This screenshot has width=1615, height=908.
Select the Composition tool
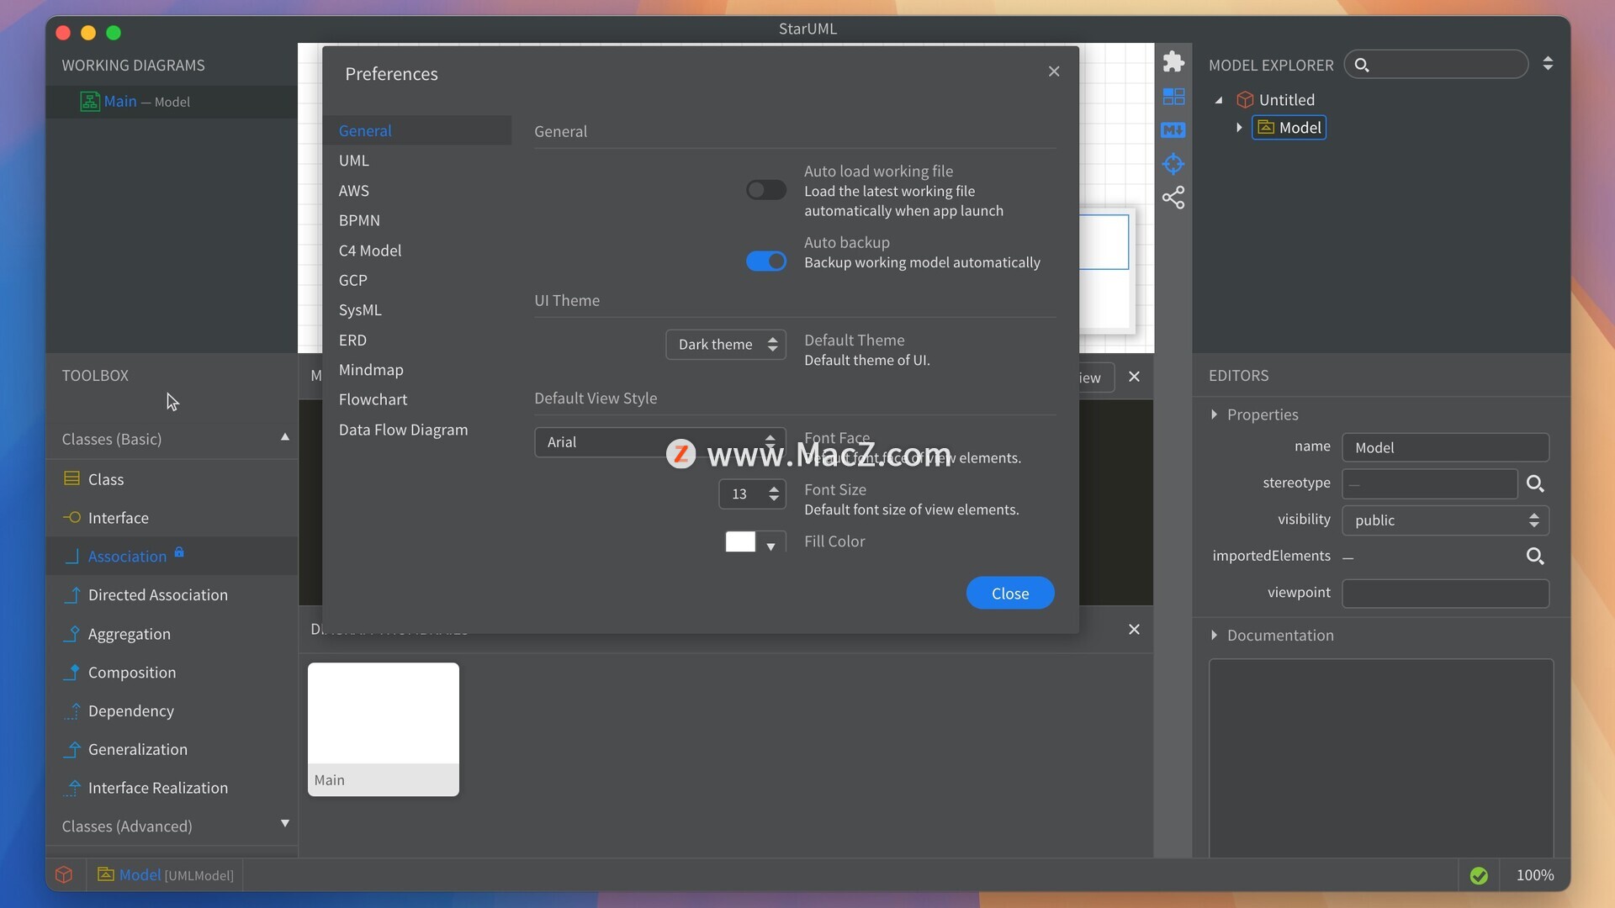172,672
